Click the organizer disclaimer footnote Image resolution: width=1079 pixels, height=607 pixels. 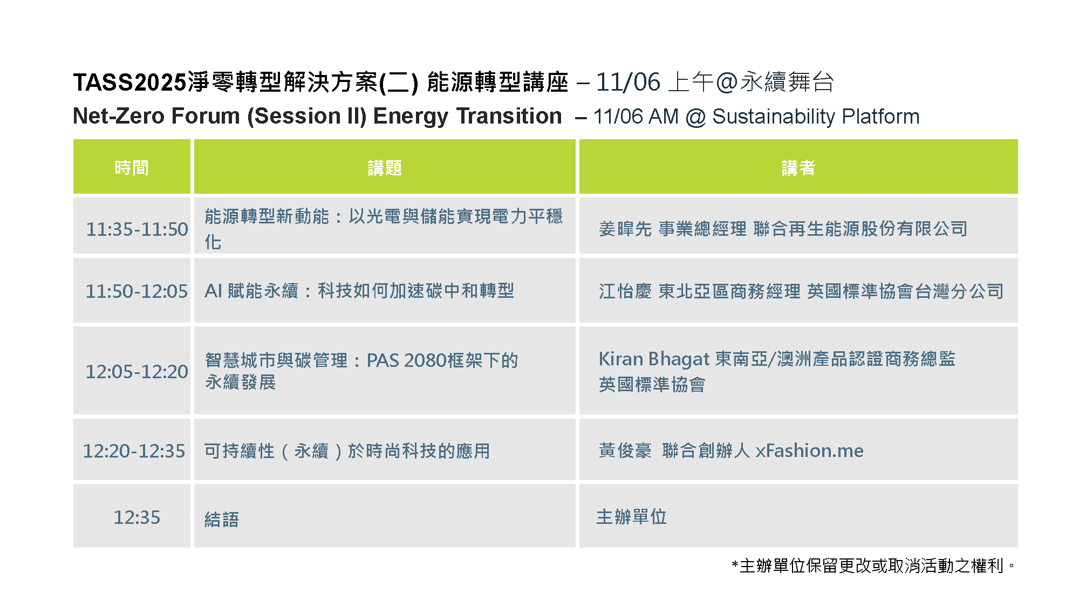point(873,565)
